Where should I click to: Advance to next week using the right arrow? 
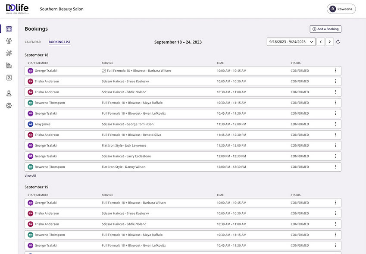[330, 41]
